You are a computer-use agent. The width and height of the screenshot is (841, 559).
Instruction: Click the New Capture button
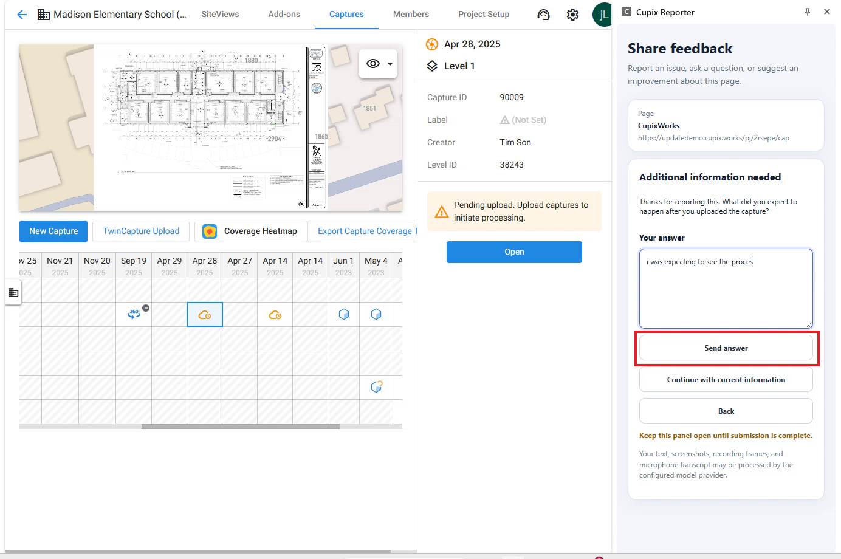click(x=53, y=231)
